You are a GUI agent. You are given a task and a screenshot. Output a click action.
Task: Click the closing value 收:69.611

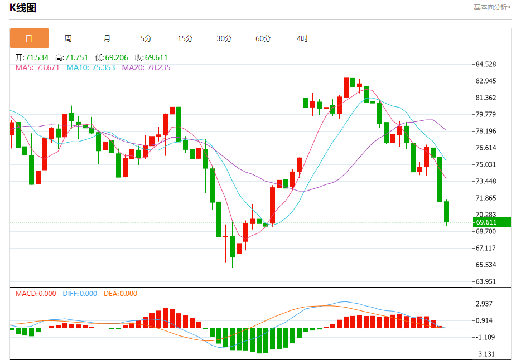(151, 57)
